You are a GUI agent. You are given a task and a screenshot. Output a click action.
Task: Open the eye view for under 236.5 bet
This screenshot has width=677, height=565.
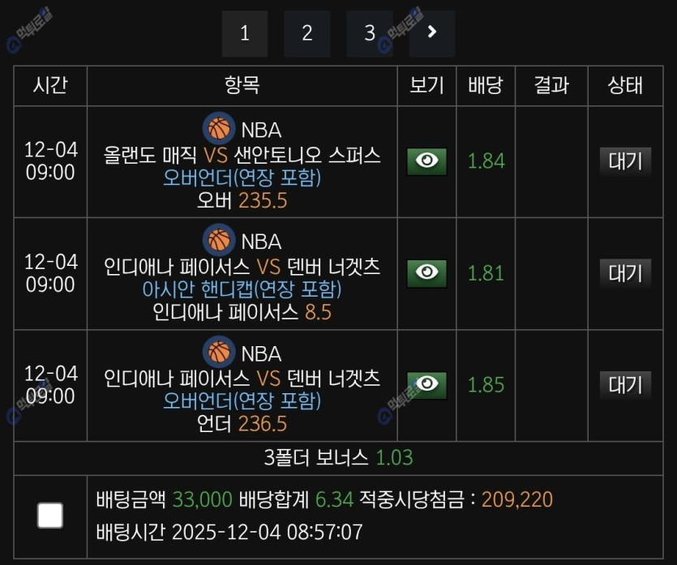tap(426, 385)
